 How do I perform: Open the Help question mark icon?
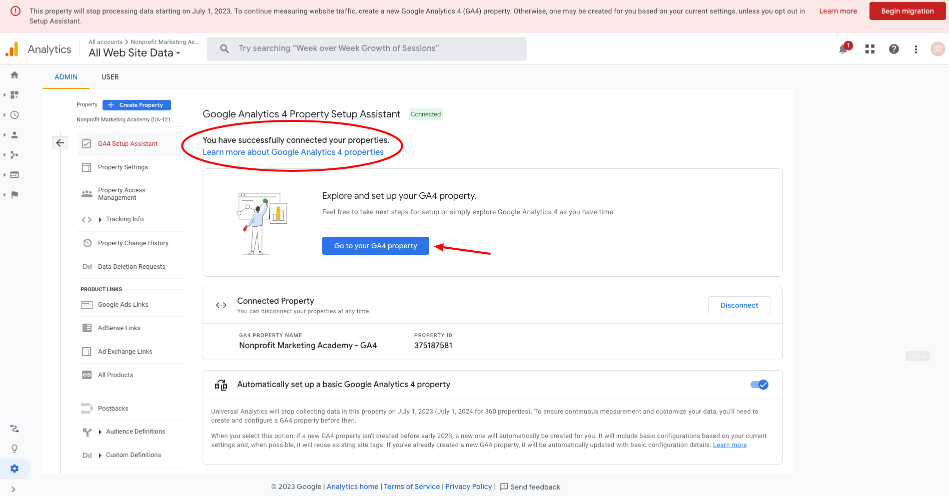(x=894, y=49)
